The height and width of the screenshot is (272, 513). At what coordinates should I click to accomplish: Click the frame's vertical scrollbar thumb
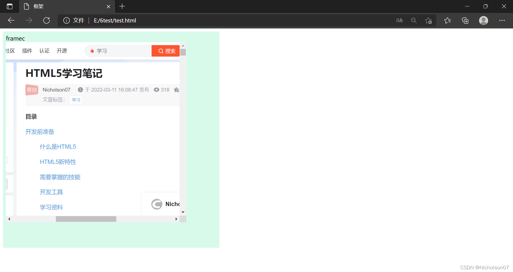183,52
